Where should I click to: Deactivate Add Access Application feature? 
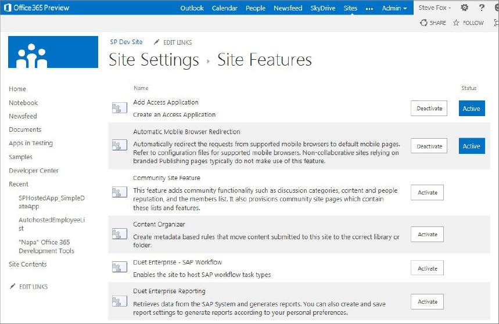tap(429, 109)
